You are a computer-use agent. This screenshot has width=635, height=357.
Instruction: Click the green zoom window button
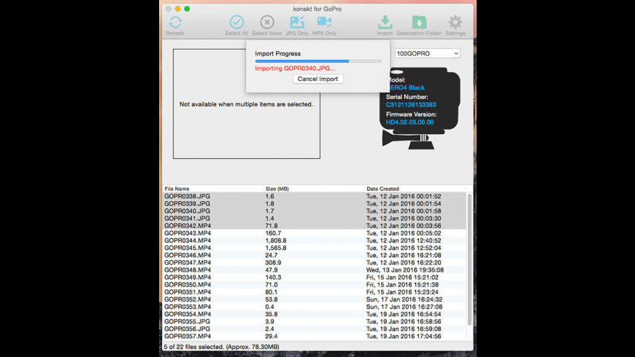coord(187,9)
